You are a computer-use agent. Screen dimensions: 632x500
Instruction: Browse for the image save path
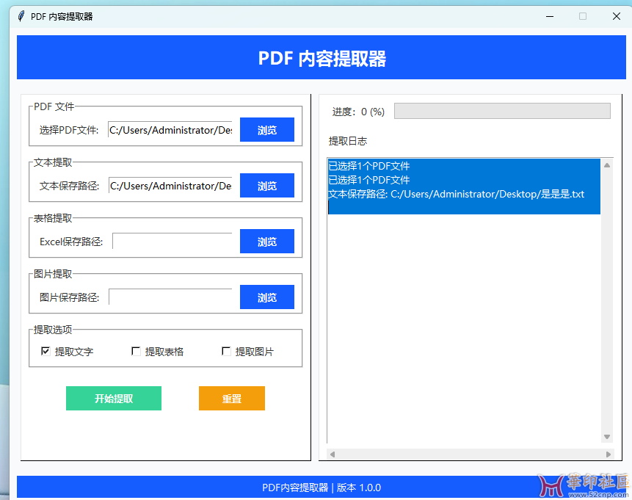click(x=266, y=297)
